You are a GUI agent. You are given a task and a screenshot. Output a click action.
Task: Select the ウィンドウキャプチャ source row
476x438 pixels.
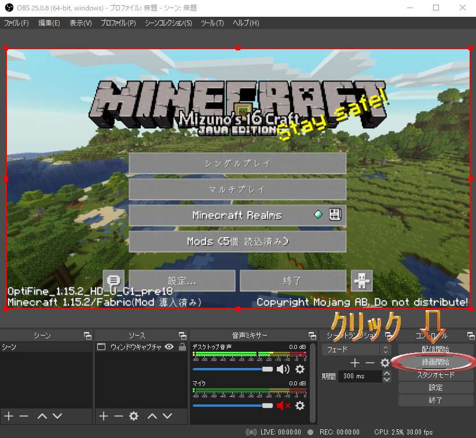[141, 347]
